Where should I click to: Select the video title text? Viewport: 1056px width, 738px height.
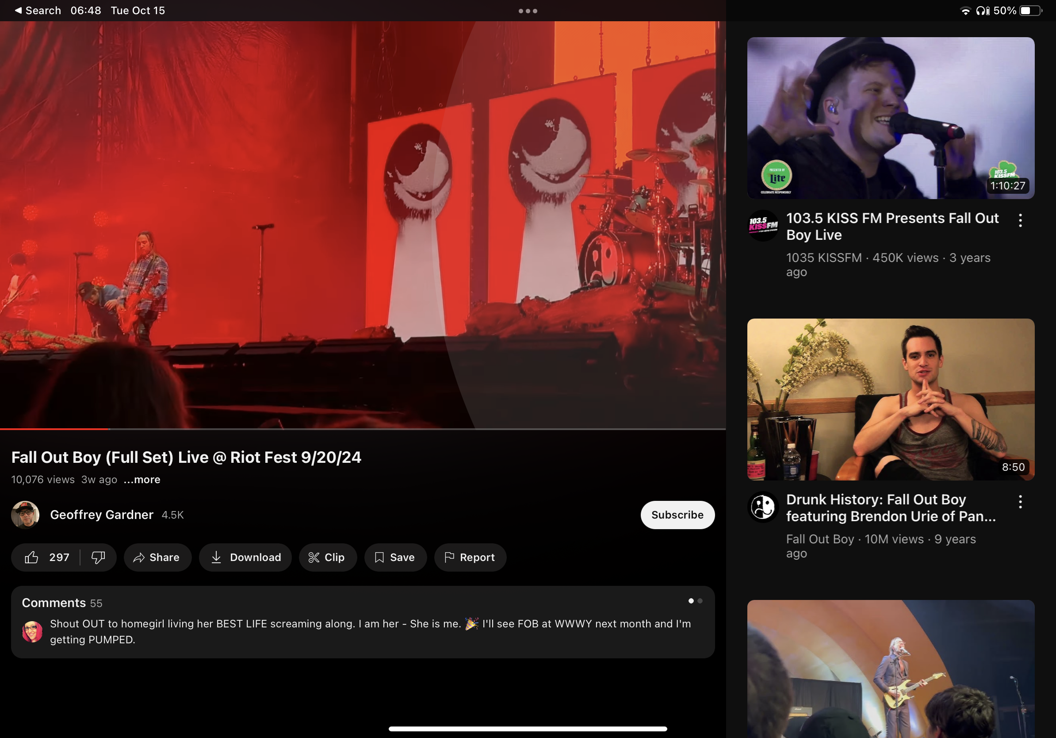tap(186, 457)
